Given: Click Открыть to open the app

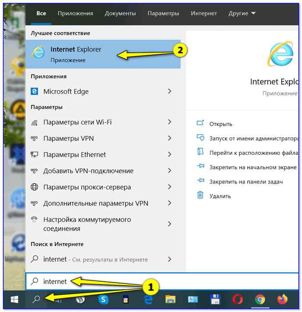Looking at the screenshot, I should point(221,124).
